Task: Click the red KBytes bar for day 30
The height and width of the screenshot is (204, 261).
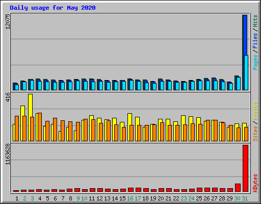Action: 238,188
